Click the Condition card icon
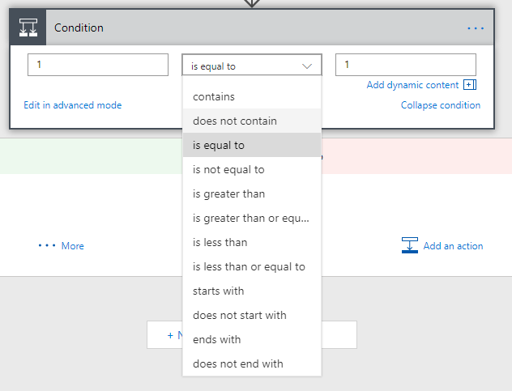The image size is (512, 391). [x=28, y=28]
